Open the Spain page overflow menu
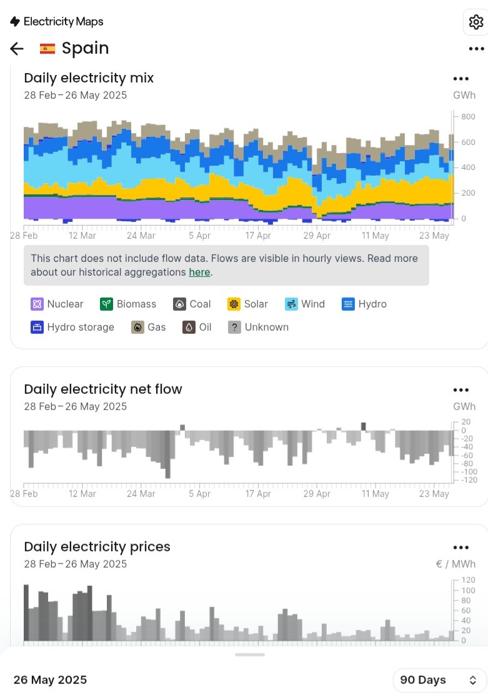488x694 pixels. tap(476, 49)
